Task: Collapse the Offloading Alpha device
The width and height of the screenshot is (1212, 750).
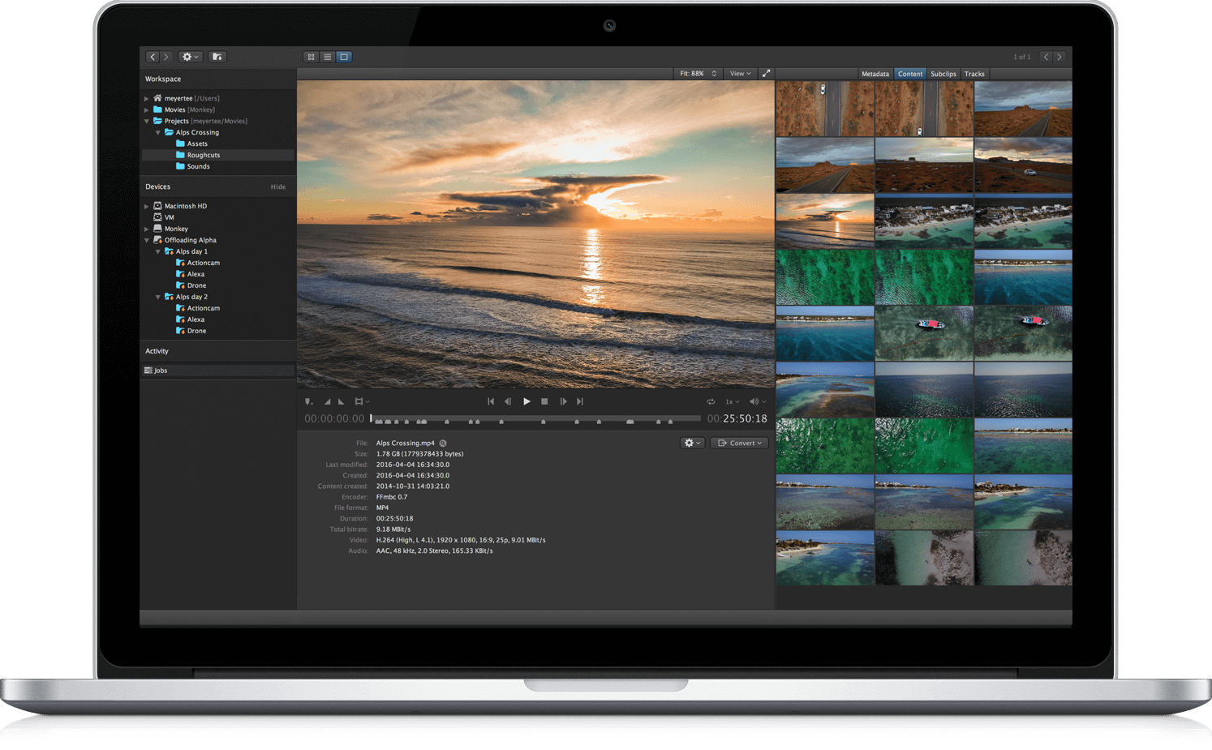Action: [x=147, y=240]
